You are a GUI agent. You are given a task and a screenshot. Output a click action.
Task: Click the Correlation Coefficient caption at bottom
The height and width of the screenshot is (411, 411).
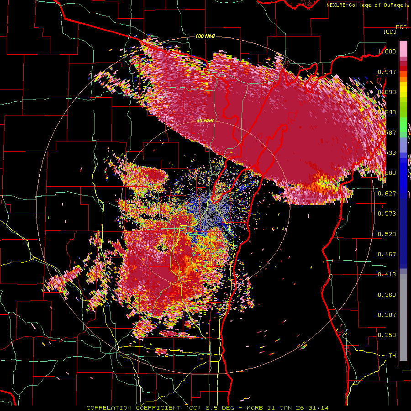[207, 408]
